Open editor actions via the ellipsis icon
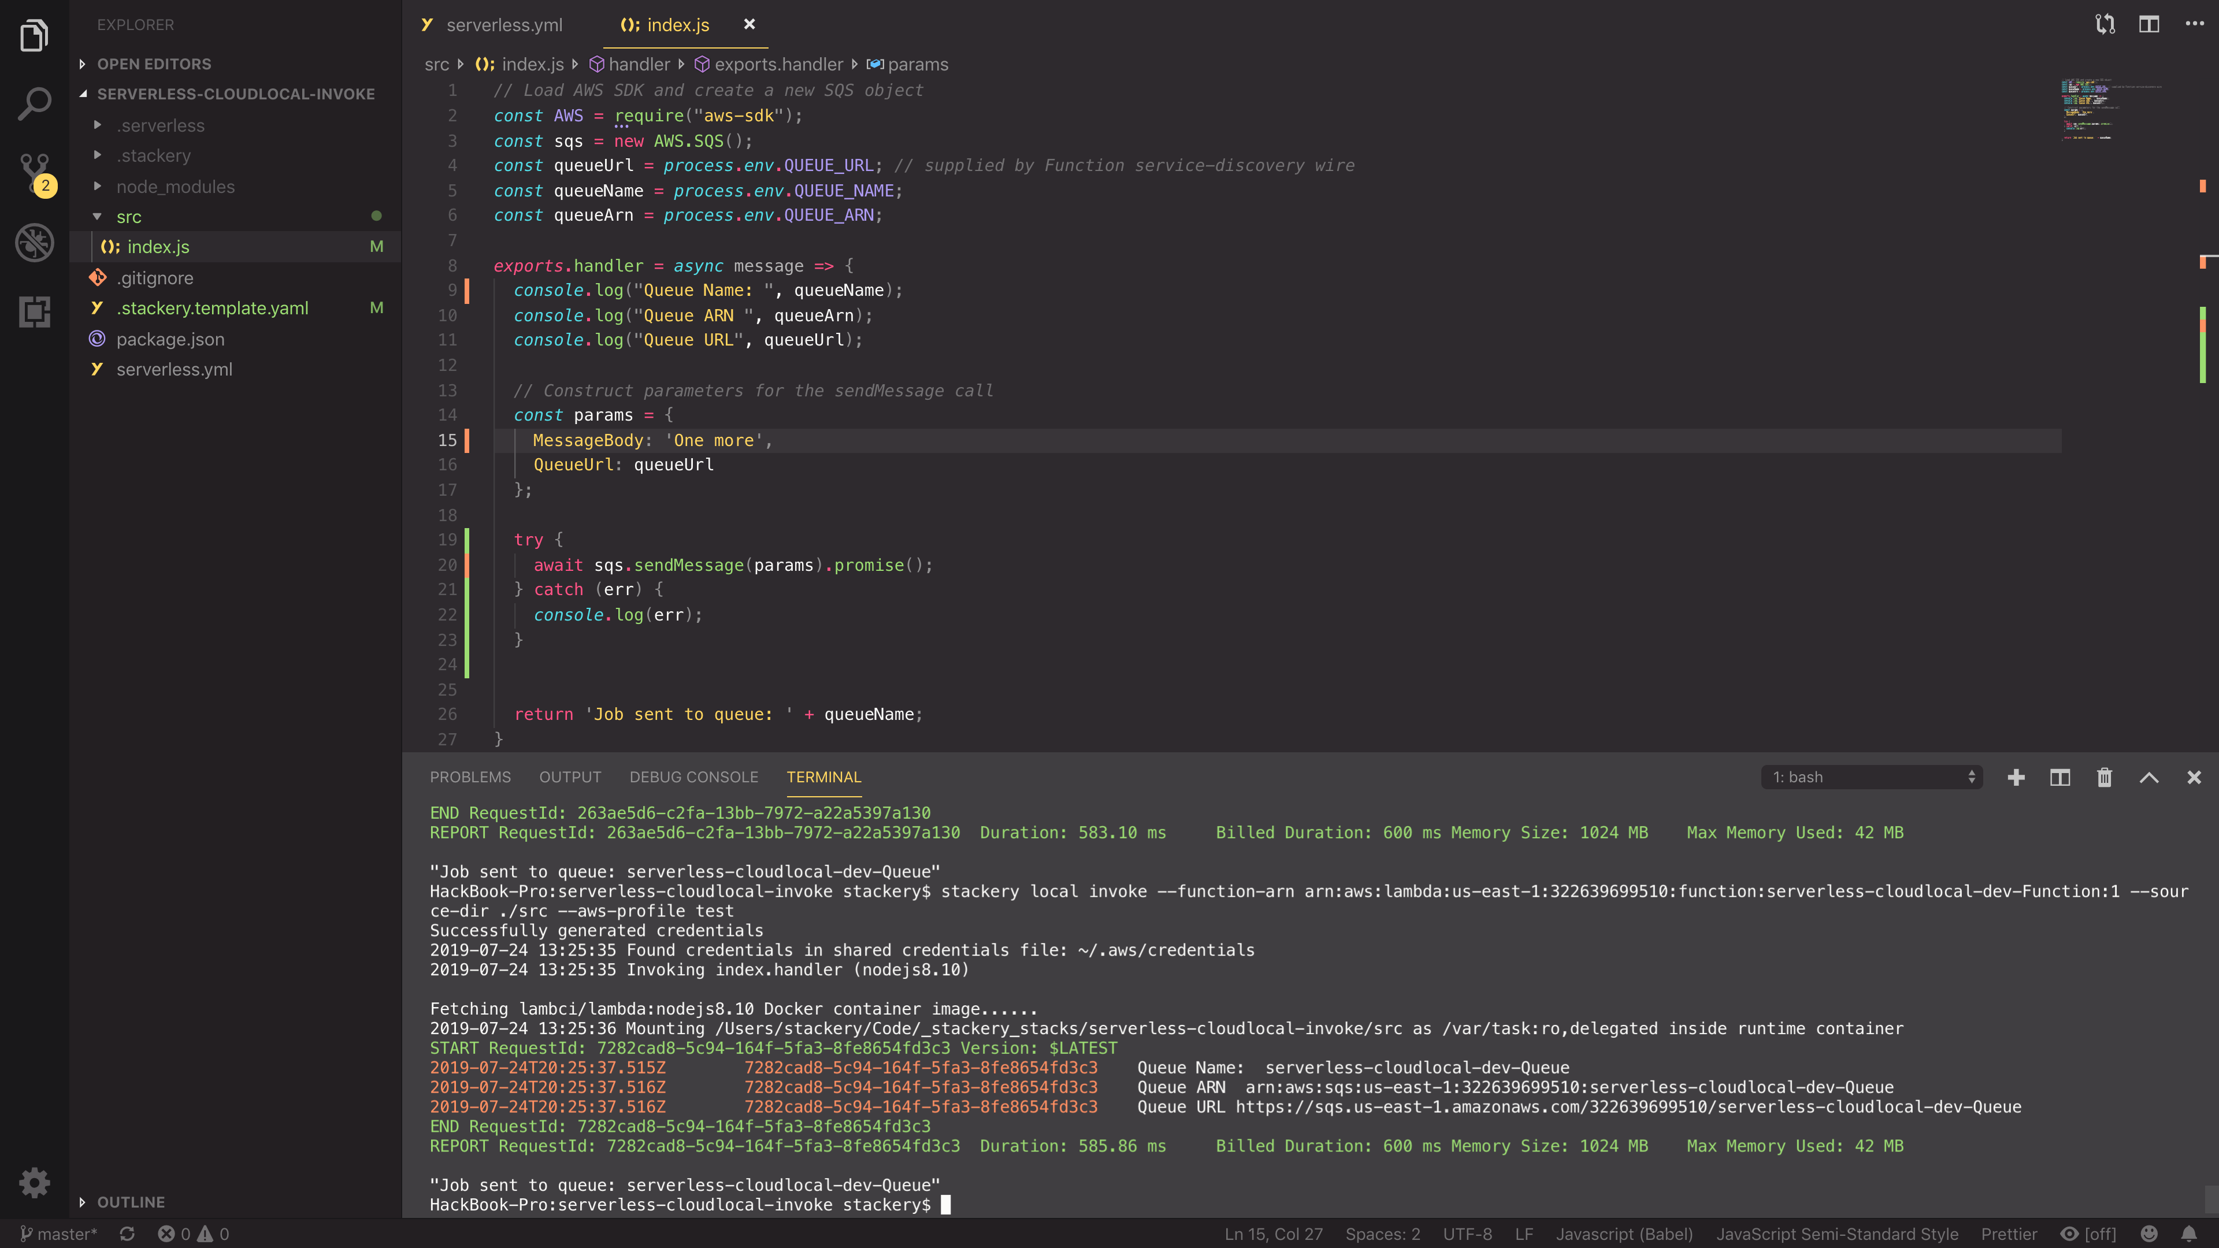Screen dimensions: 2219x1248 coord(2193,23)
